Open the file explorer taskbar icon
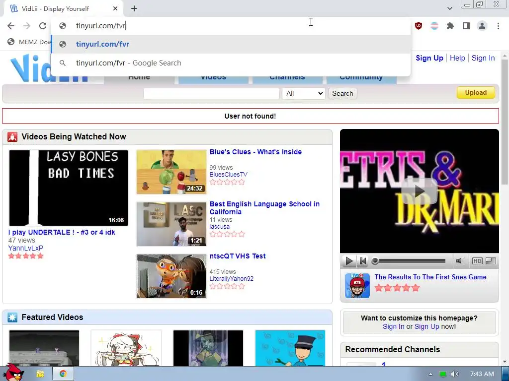 [x=40, y=374]
